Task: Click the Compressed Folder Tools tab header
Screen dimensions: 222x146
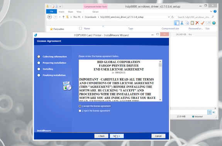Action: 95,7
